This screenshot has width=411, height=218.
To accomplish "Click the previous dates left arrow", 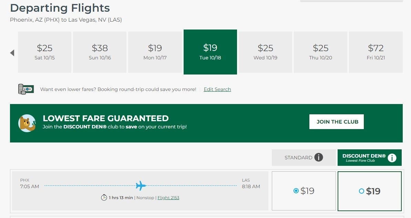I will click(x=12, y=53).
